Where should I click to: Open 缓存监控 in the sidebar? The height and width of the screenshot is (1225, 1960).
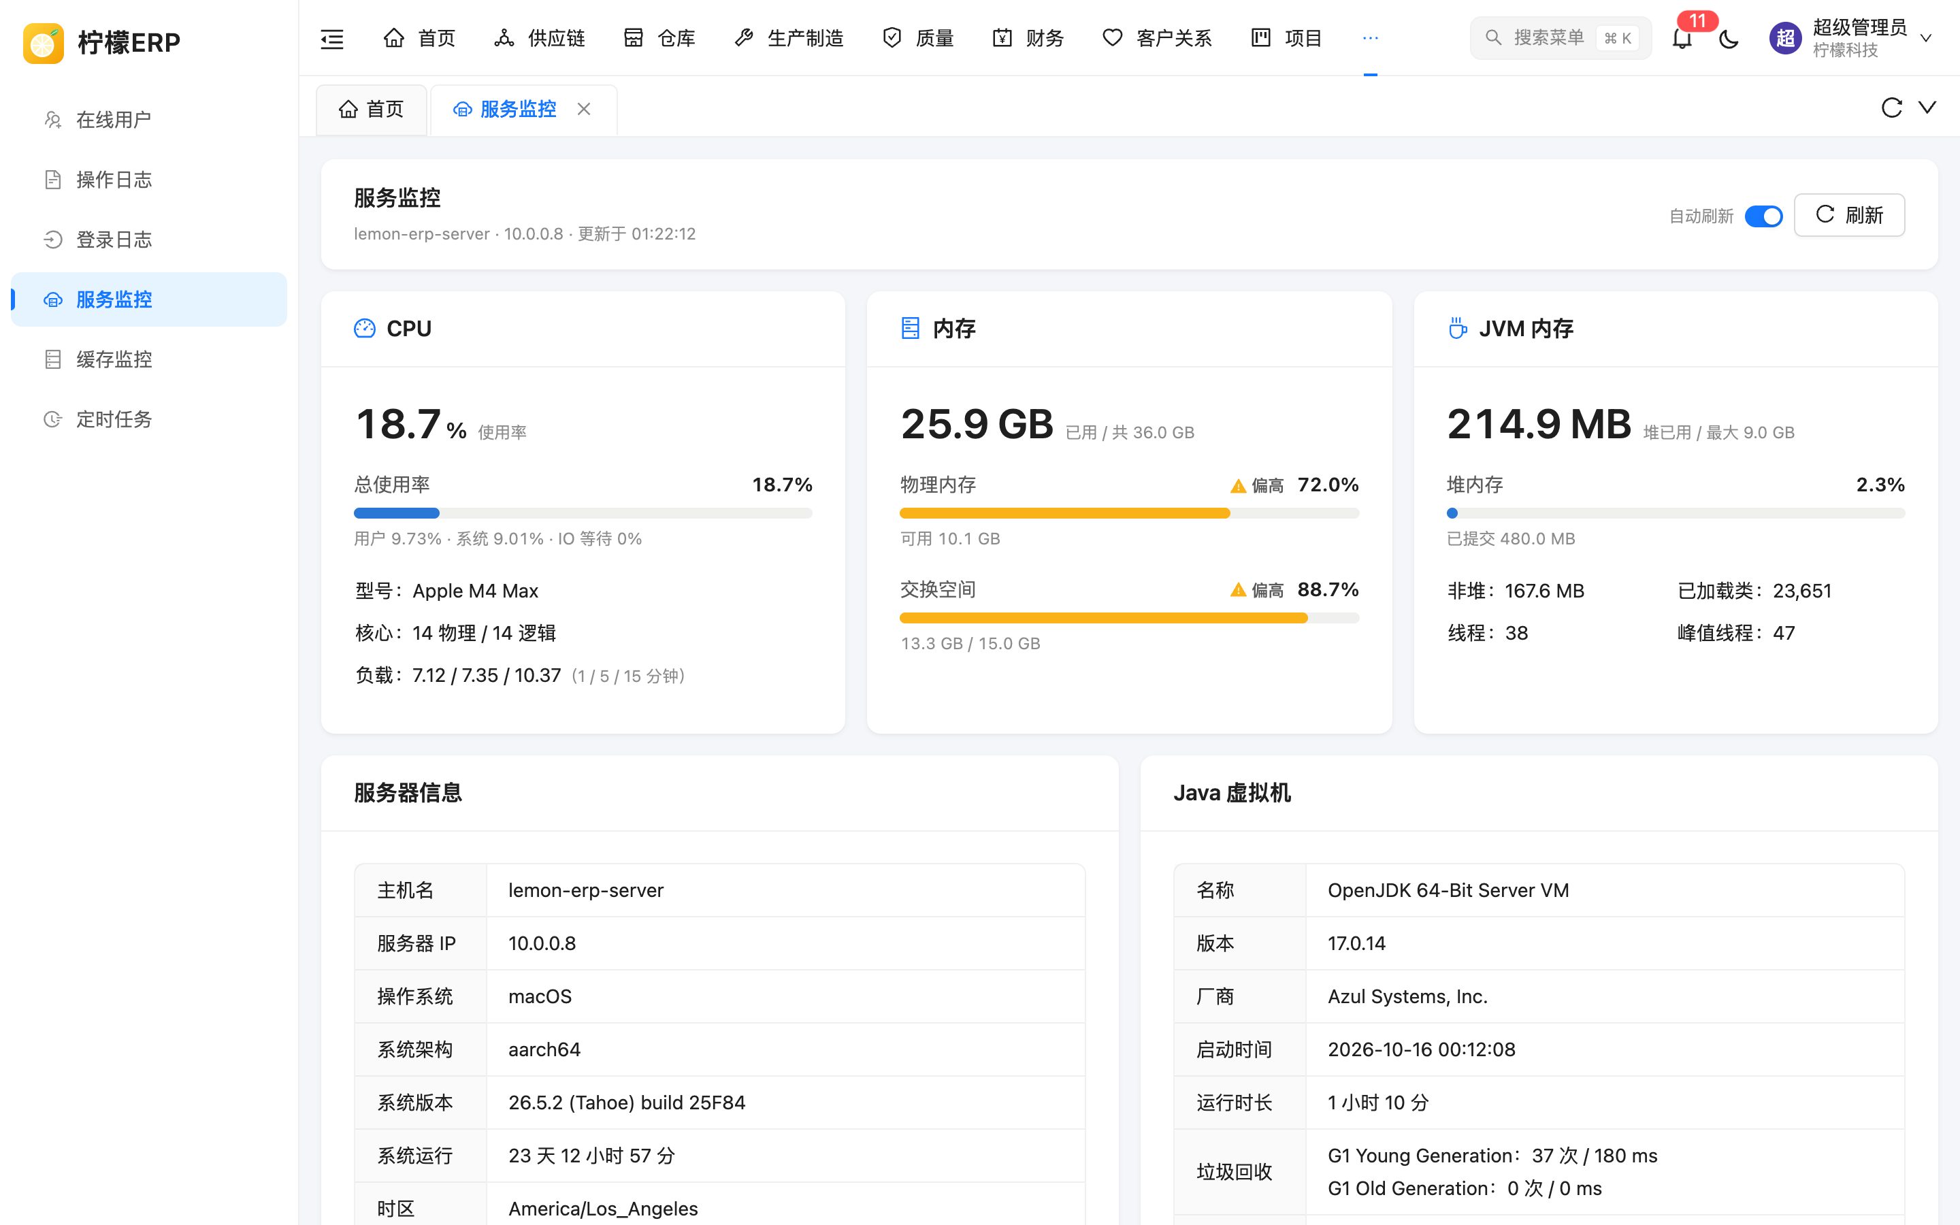(x=149, y=360)
